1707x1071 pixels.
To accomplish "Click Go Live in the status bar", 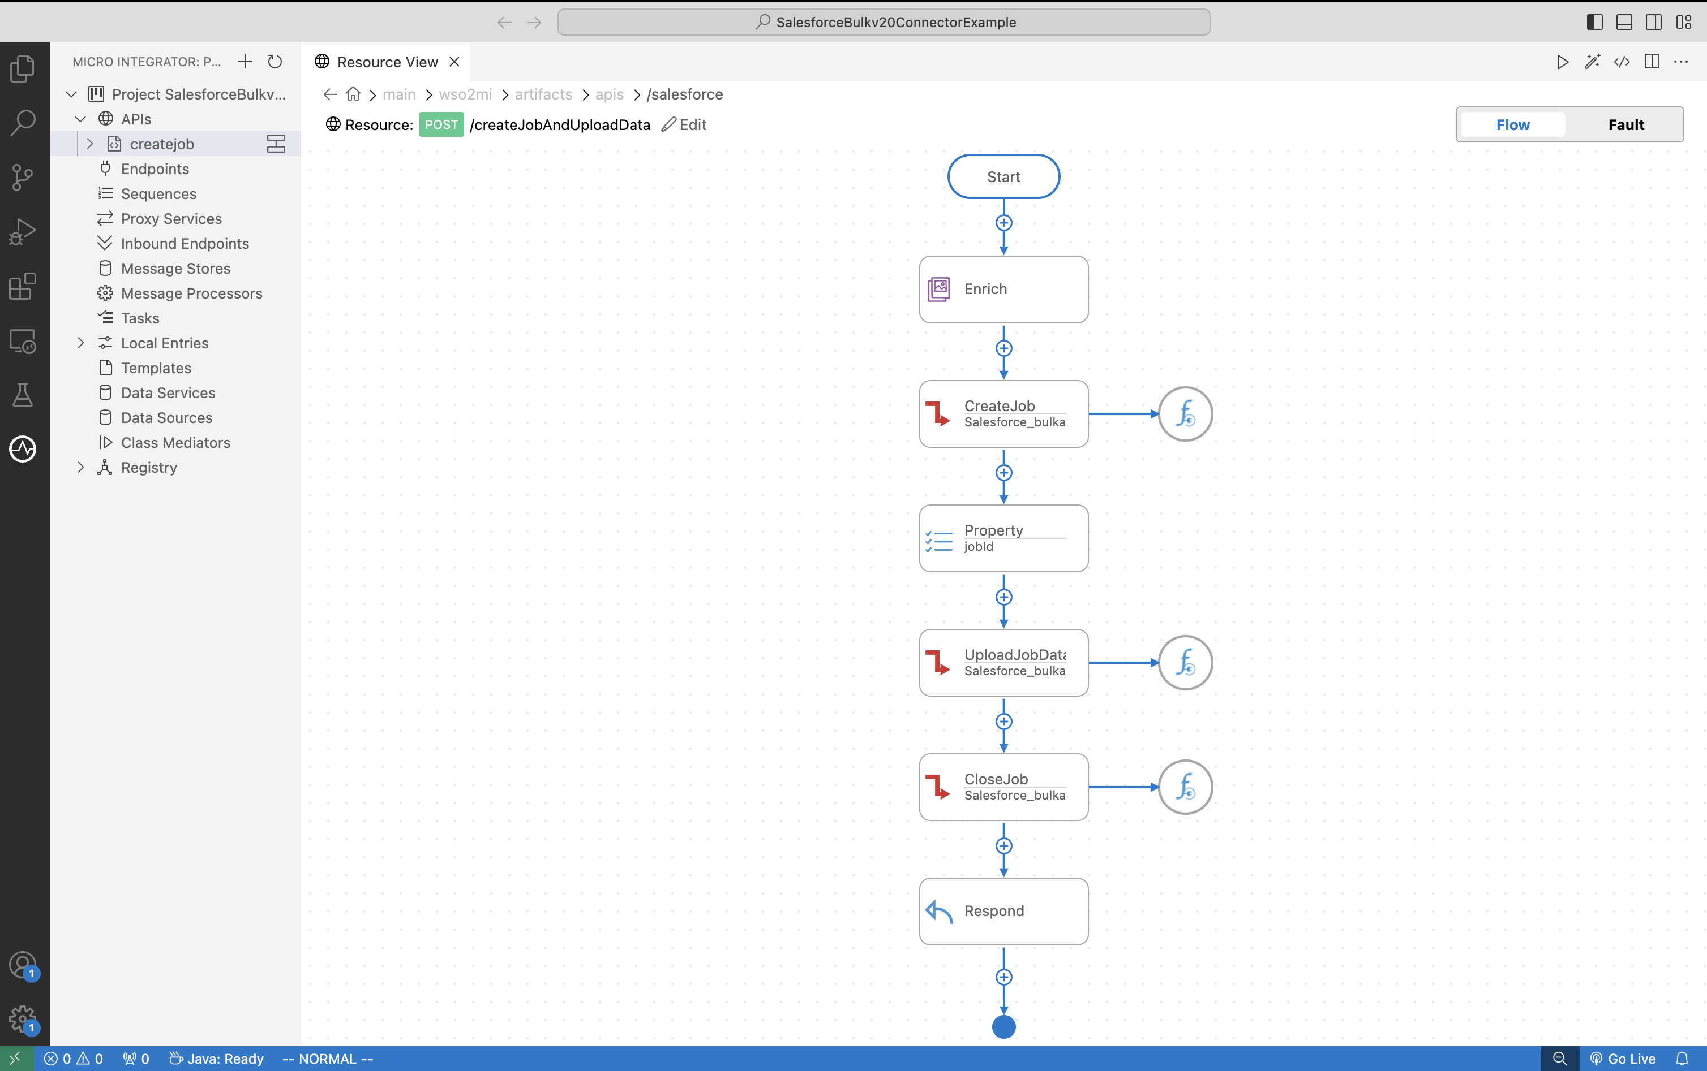I will (1623, 1058).
